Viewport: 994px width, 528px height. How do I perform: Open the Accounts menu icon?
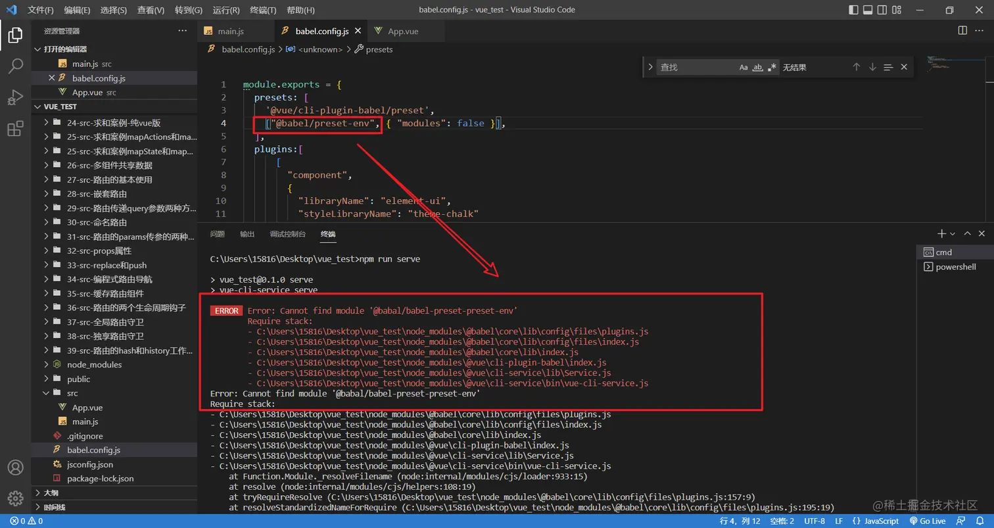click(15, 468)
